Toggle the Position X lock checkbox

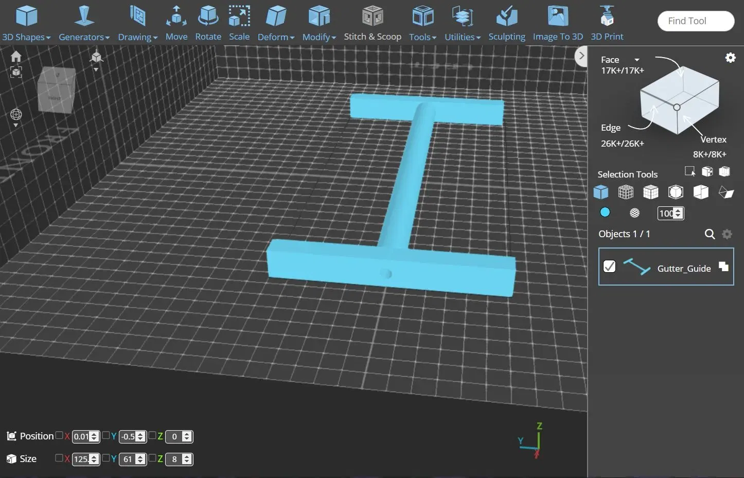pyautogui.click(x=59, y=436)
